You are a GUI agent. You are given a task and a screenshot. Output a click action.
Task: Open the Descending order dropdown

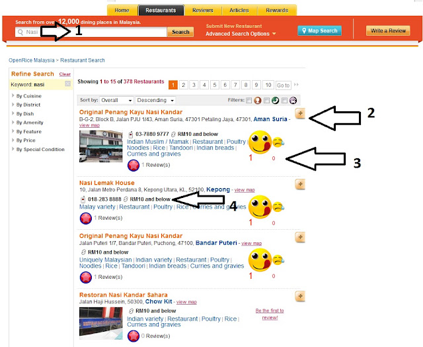tap(155, 100)
